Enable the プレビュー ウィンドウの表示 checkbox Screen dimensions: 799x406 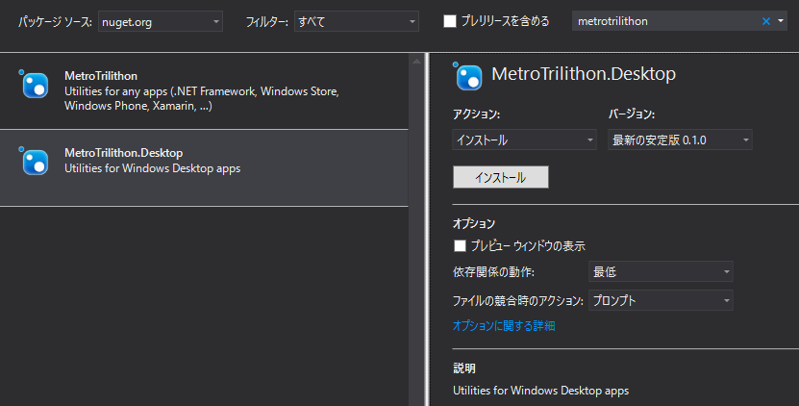coord(460,246)
